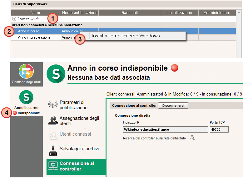
Task: Click Crea un orario link
Action: [x=28, y=19]
